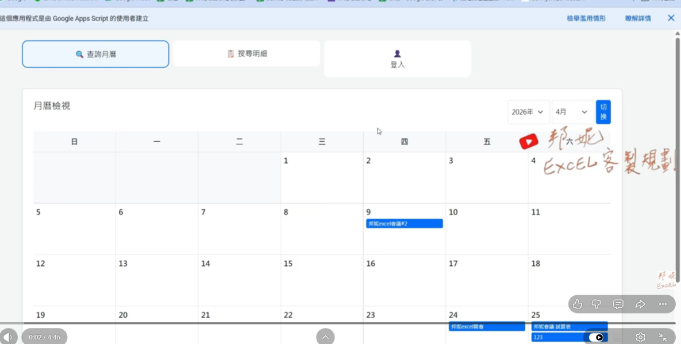The width and height of the screenshot is (681, 344).
Task: Select calendar day 16
Action: click(x=405, y=280)
